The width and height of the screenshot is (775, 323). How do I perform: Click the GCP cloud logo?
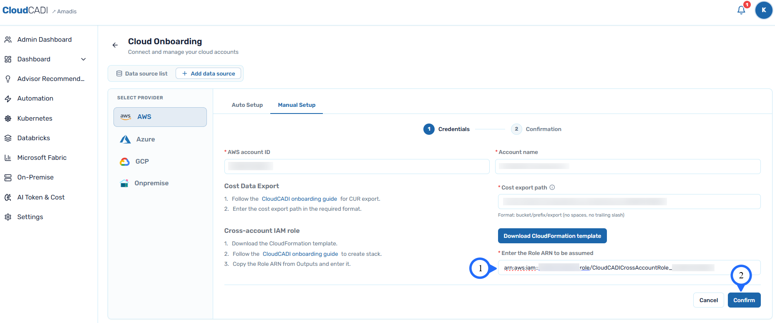[x=125, y=161]
